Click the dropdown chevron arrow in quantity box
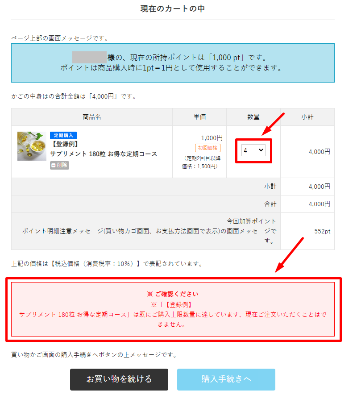Viewport: 357px width, 399px height. (x=261, y=150)
